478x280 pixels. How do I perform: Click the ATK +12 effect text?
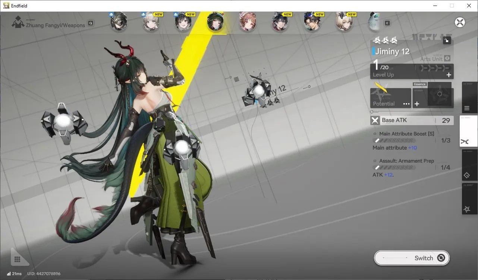(x=383, y=175)
